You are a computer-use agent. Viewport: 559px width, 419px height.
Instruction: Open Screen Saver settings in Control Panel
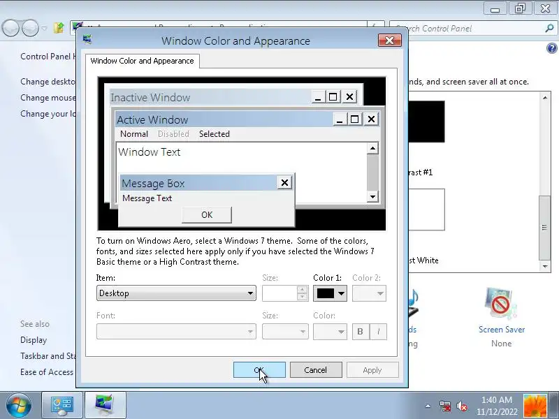tap(501, 330)
